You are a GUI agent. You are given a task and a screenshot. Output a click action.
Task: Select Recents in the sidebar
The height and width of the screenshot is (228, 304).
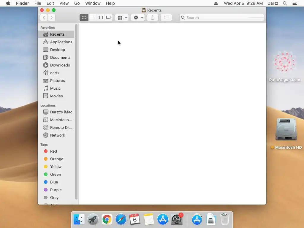56,34
